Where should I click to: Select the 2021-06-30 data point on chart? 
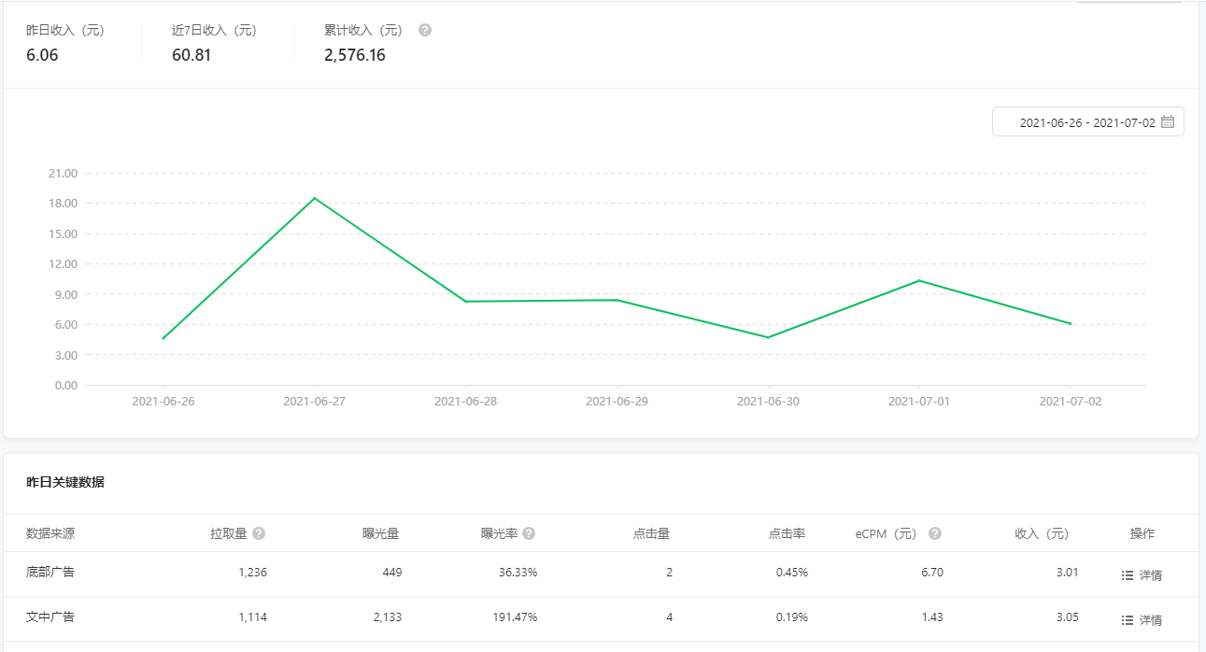click(x=768, y=337)
